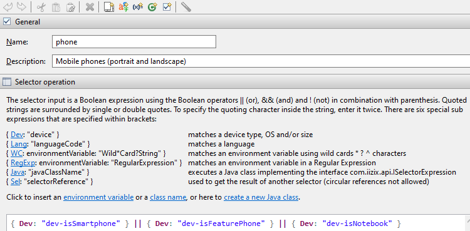Click the Paste clipboard icon
The width and height of the screenshot is (470, 231).
(56, 7)
